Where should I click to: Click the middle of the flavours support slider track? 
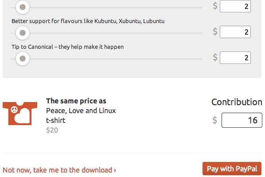tap(107, 33)
